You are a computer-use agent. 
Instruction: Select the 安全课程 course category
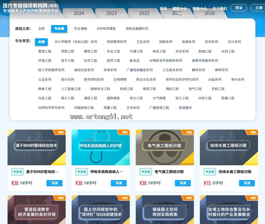[80, 29]
